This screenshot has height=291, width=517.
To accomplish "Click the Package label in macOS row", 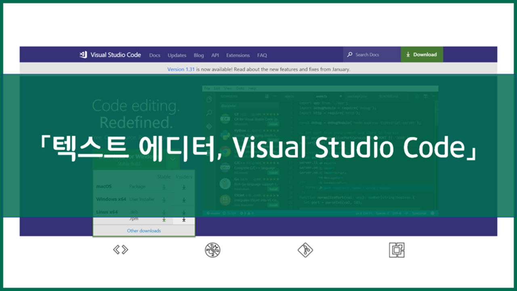I will pos(137,187).
